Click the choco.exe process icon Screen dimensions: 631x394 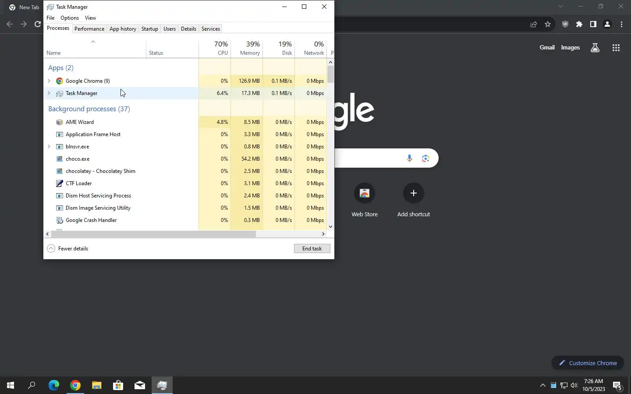(x=60, y=159)
